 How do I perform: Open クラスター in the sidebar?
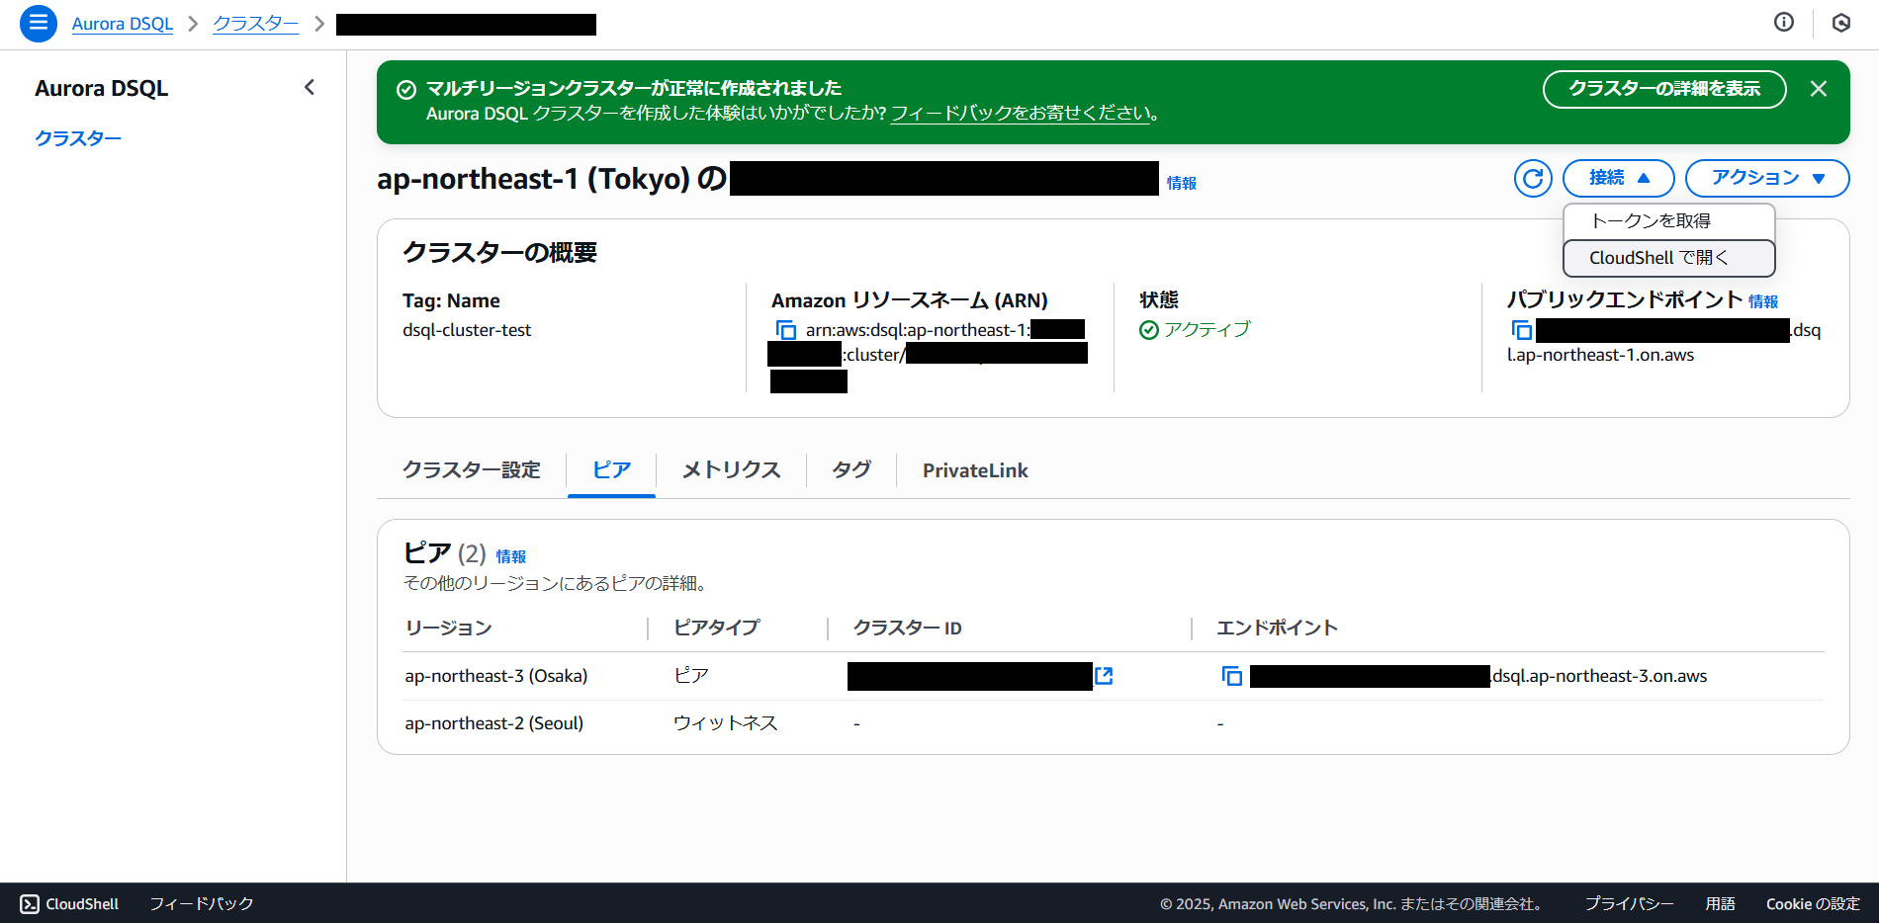click(x=78, y=138)
